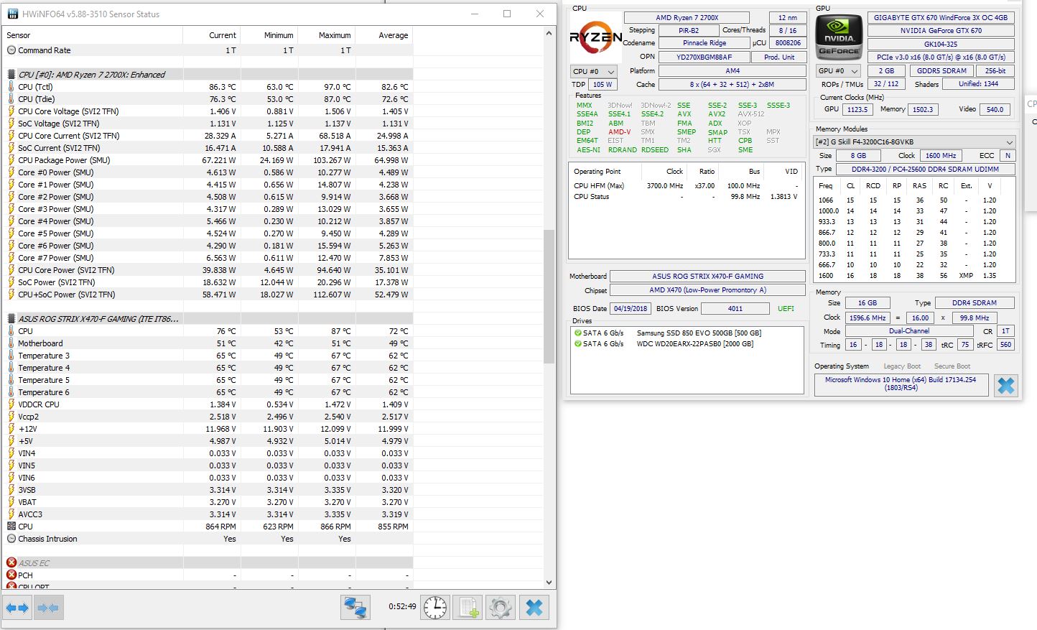Maximize the HWiNFO64 Sensor Status window
The height and width of the screenshot is (630, 1037).
pyautogui.click(x=507, y=14)
